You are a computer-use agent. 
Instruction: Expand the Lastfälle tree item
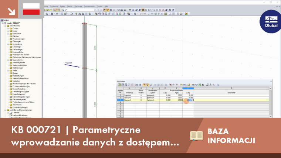[x=8, y=113]
